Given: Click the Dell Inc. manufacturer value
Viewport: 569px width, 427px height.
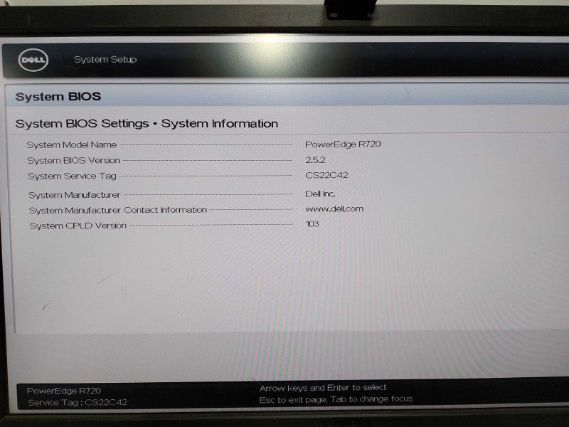Looking at the screenshot, I should point(320,194).
